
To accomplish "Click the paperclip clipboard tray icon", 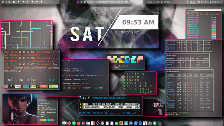I will [x=91, y=2].
